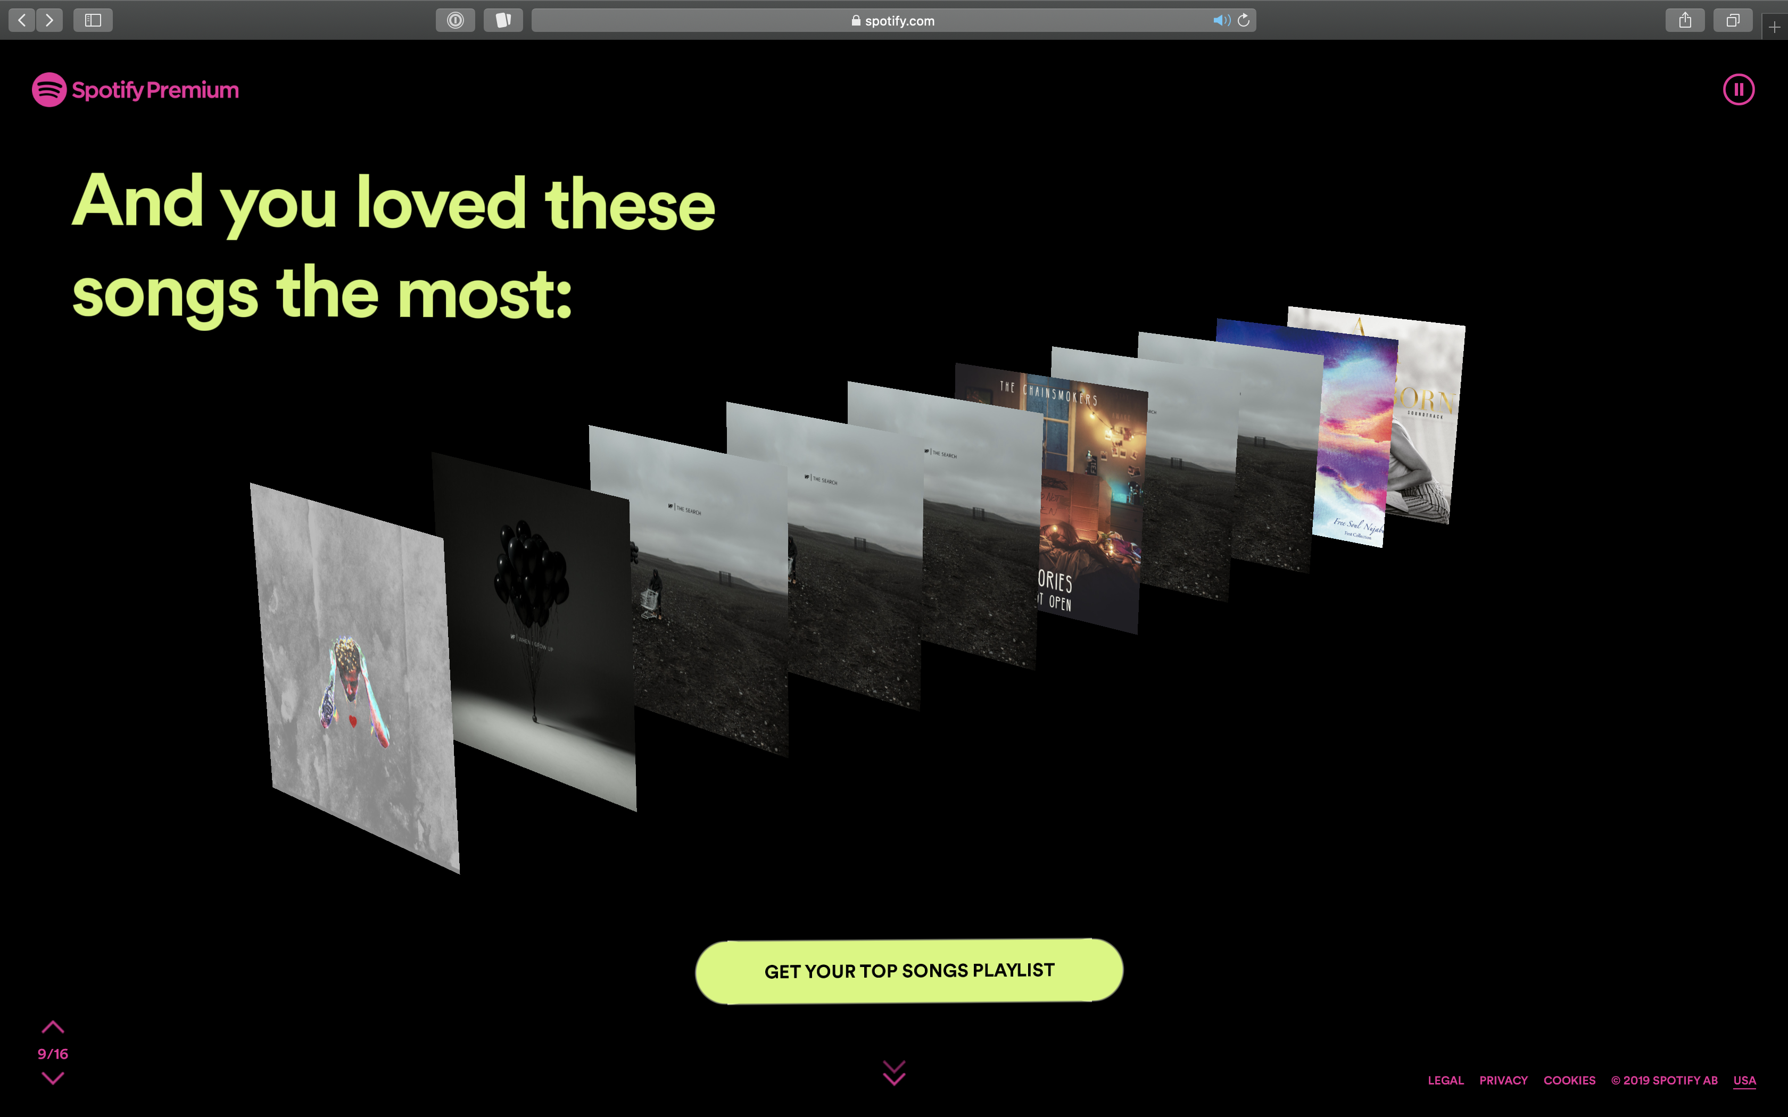This screenshot has height=1117, width=1788.
Task: Toggle the Safari sidebar
Action: point(93,20)
